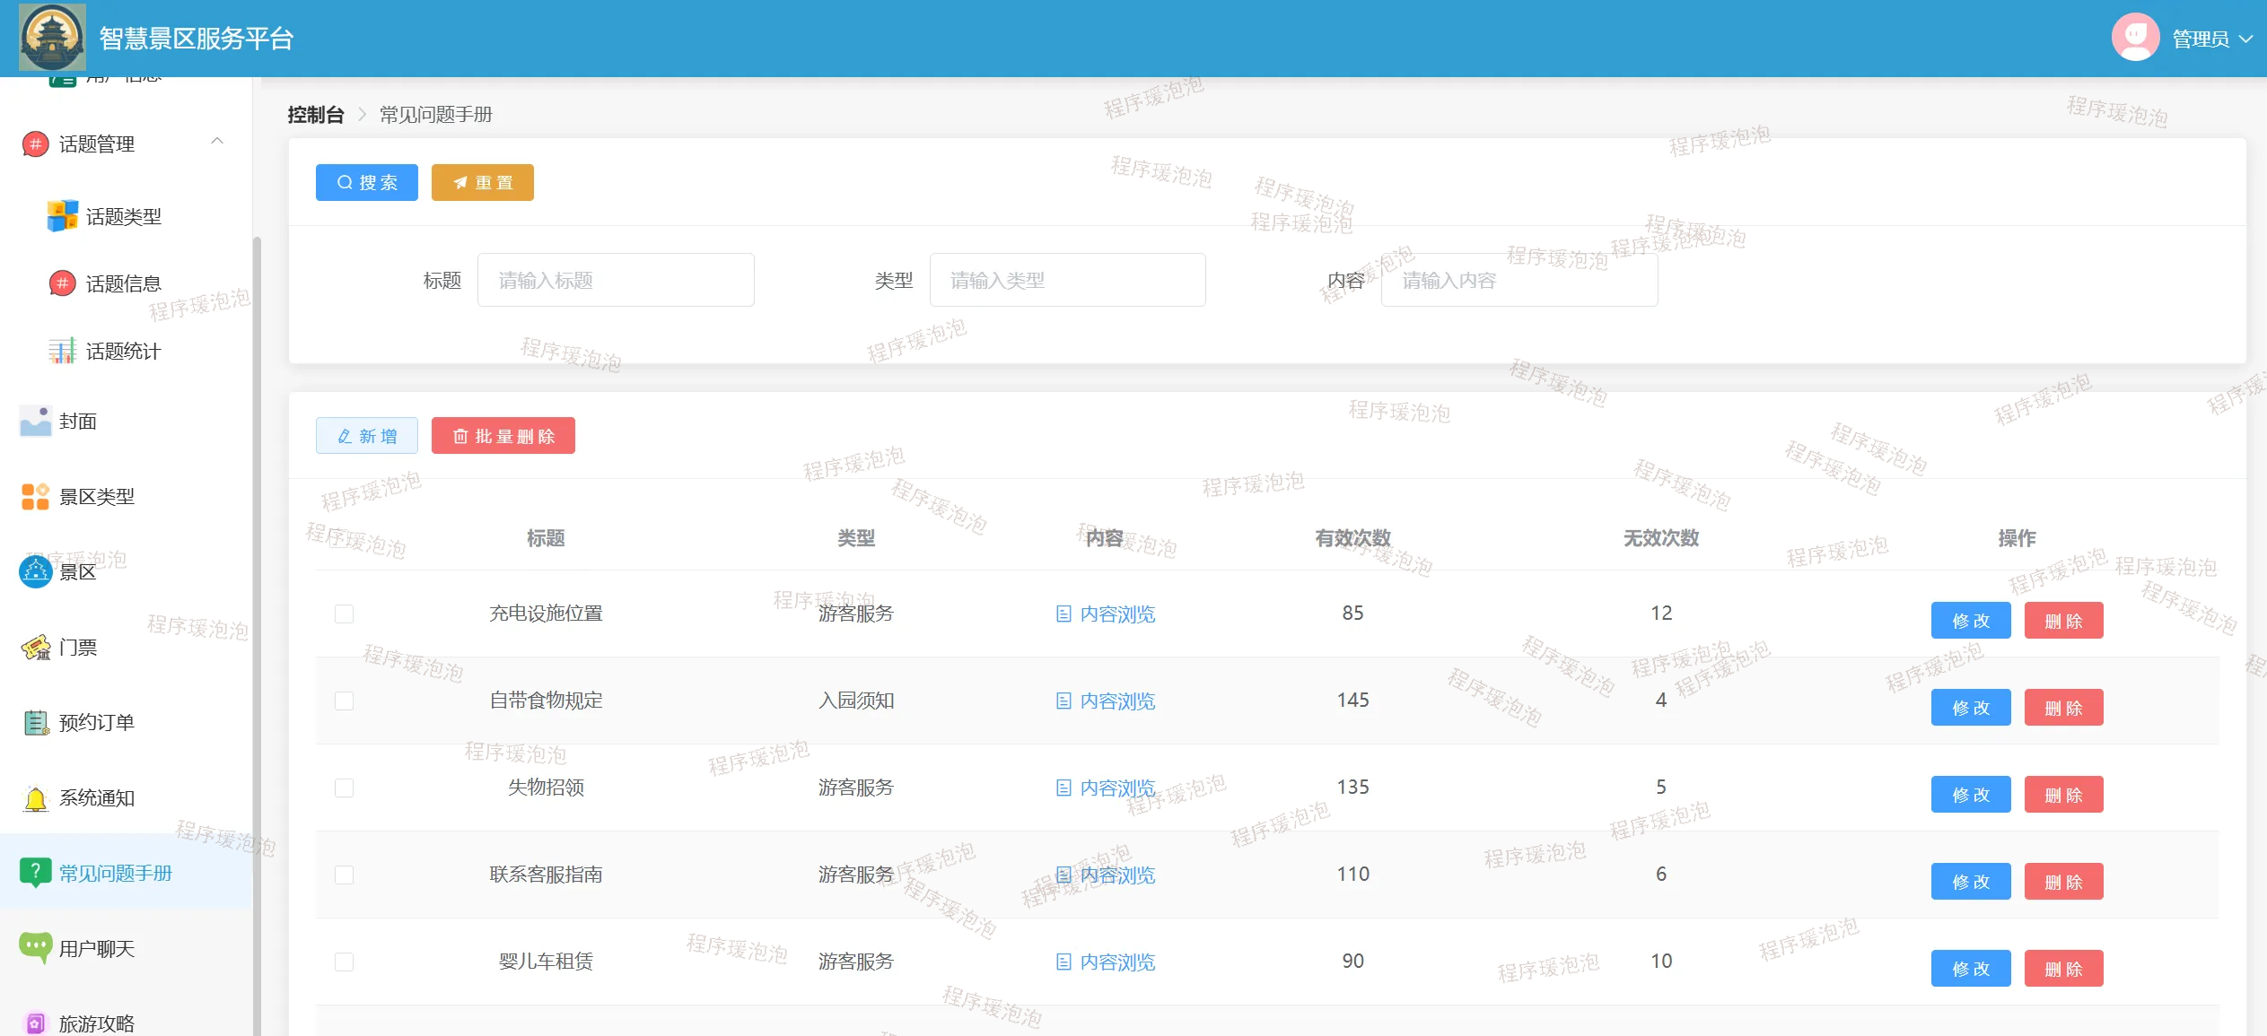Viewport: 2267px width, 1036px height.
Task: Click the 话题类型 cube icon
Action: (x=62, y=216)
